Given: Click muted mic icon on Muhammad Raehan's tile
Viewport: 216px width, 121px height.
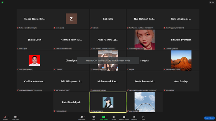Looking at the screenshot, I should coord(91,90).
